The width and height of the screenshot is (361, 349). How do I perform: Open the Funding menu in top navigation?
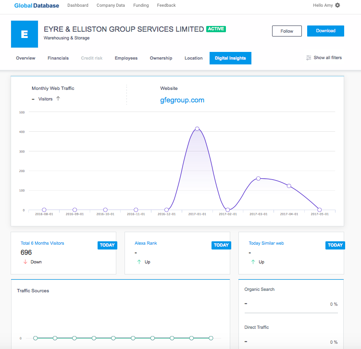pos(141,5)
